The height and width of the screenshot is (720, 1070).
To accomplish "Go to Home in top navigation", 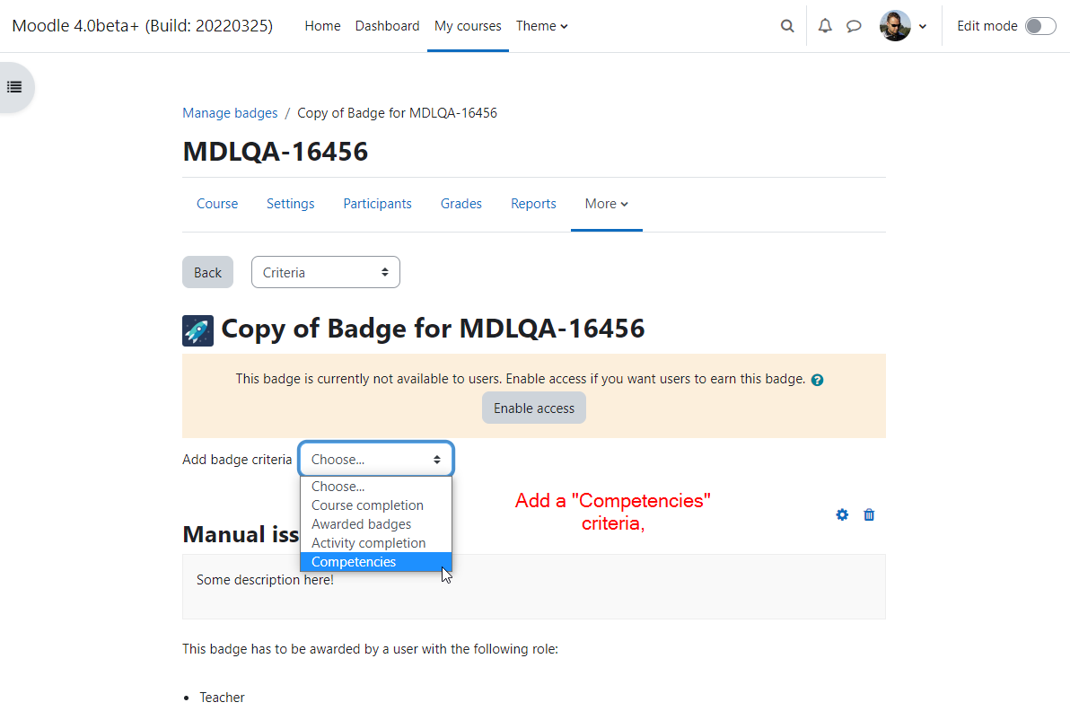I will [x=322, y=26].
